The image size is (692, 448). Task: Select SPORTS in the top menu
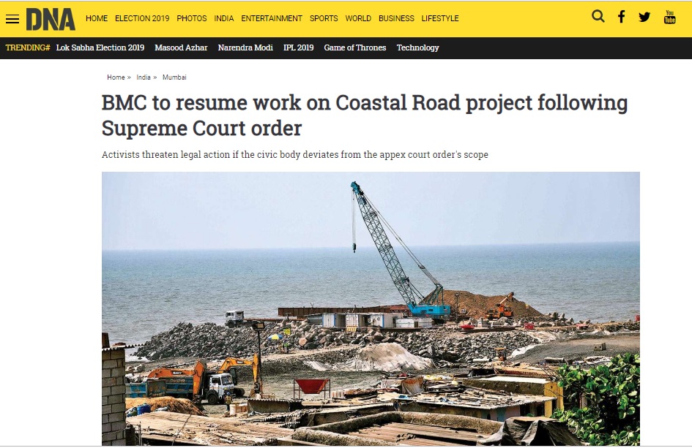(324, 18)
